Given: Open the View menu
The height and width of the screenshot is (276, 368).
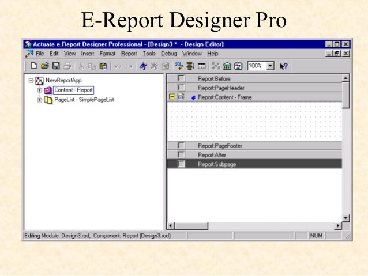Looking at the screenshot, I should point(70,54).
